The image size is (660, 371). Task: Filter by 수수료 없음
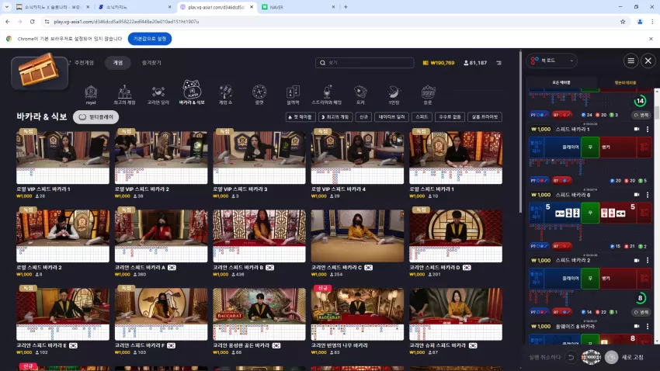[450, 117]
